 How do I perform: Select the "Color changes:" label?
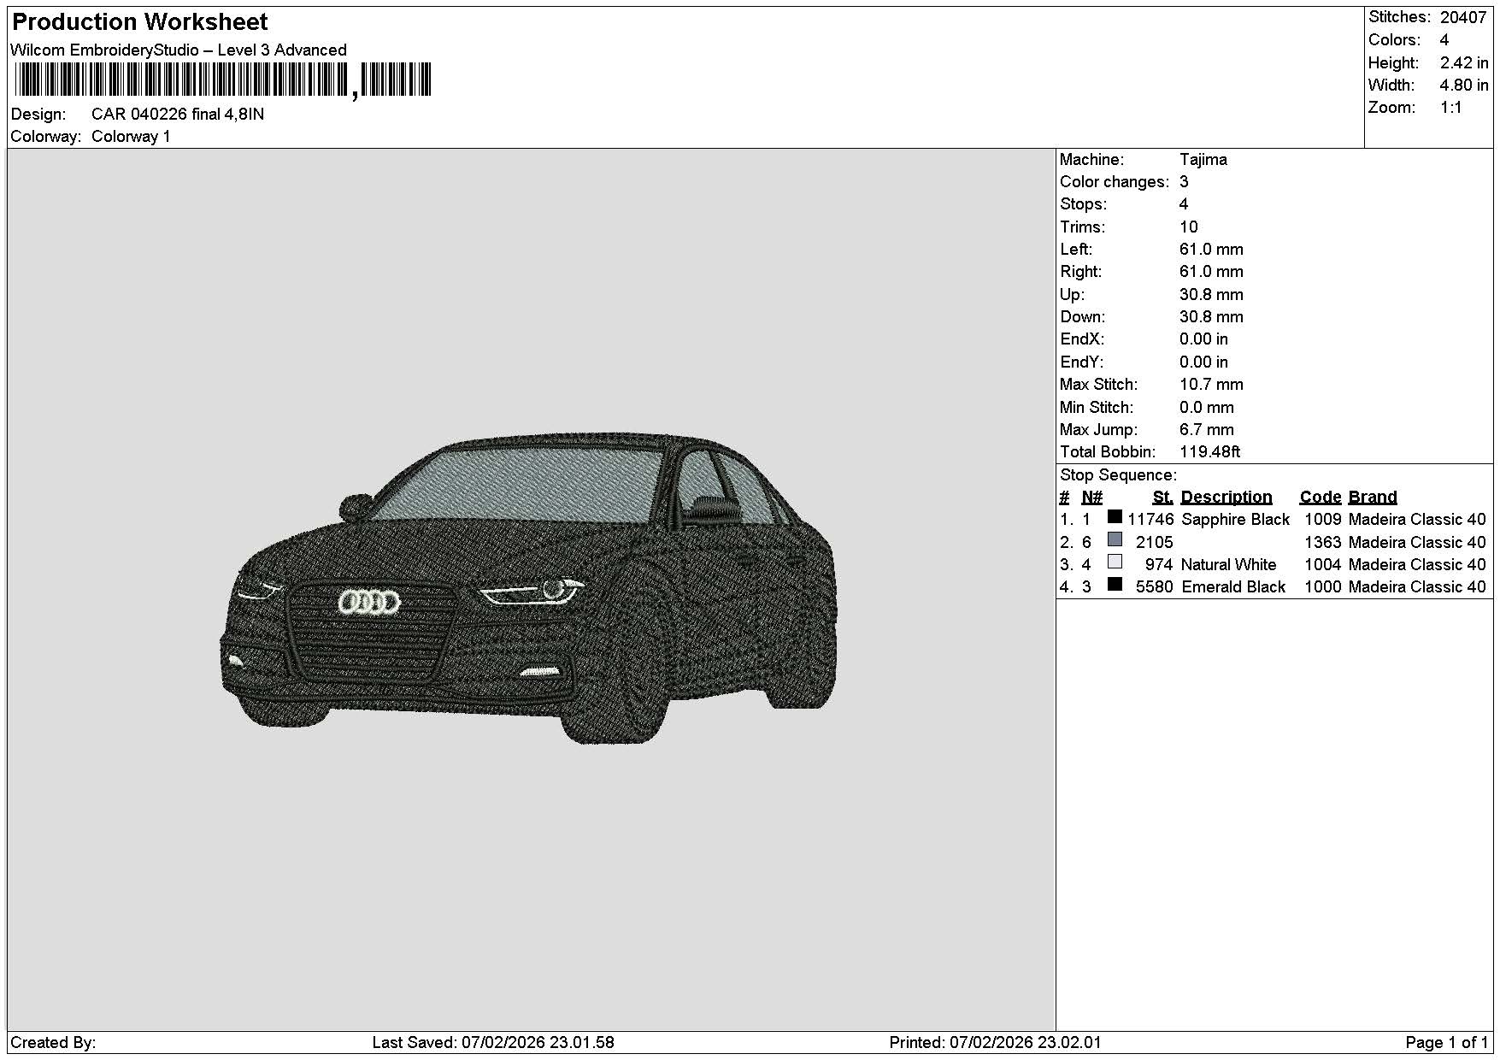click(1115, 181)
